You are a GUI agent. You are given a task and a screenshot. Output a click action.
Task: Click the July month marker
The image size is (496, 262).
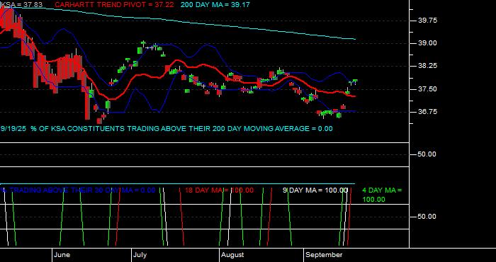(x=140, y=255)
